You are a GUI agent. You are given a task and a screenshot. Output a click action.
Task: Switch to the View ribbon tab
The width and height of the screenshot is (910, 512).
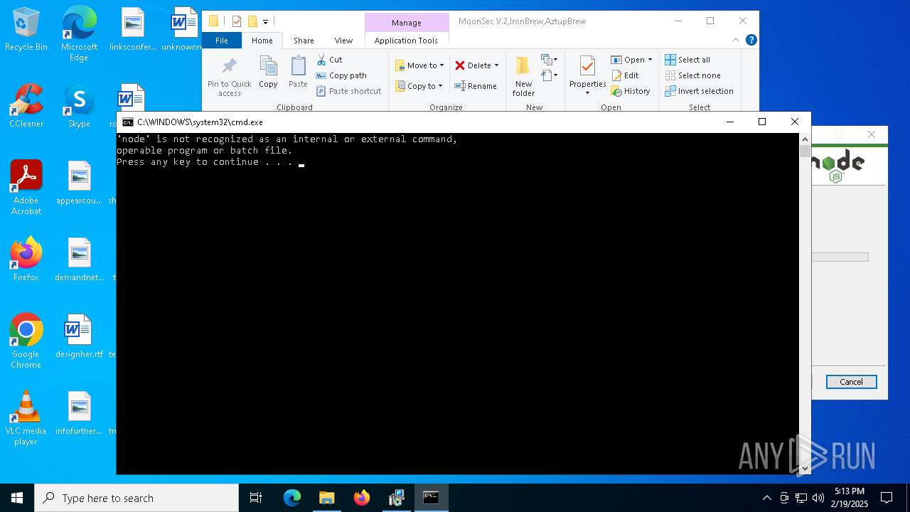(x=343, y=41)
